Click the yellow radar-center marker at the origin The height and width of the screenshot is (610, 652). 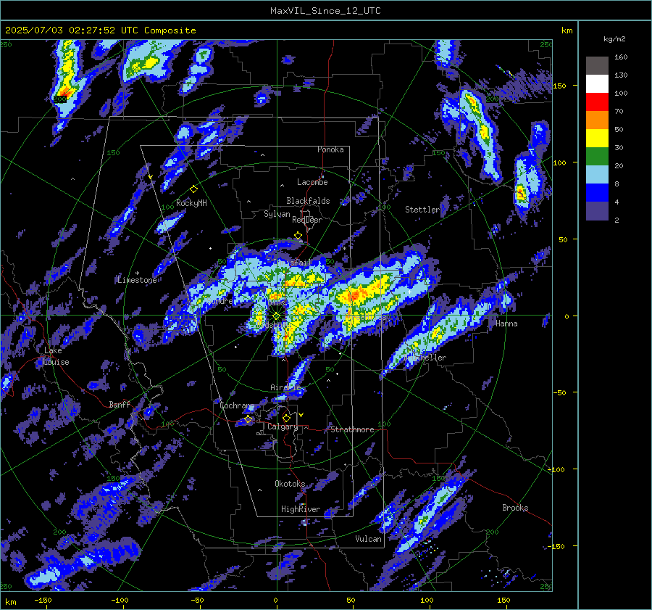point(277,316)
